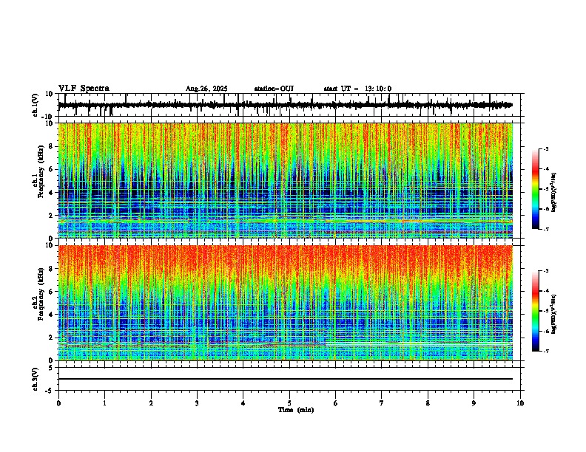The height and width of the screenshot is (452, 586).
Task: Click the "4" tick on the time axis
Action: coord(243,403)
